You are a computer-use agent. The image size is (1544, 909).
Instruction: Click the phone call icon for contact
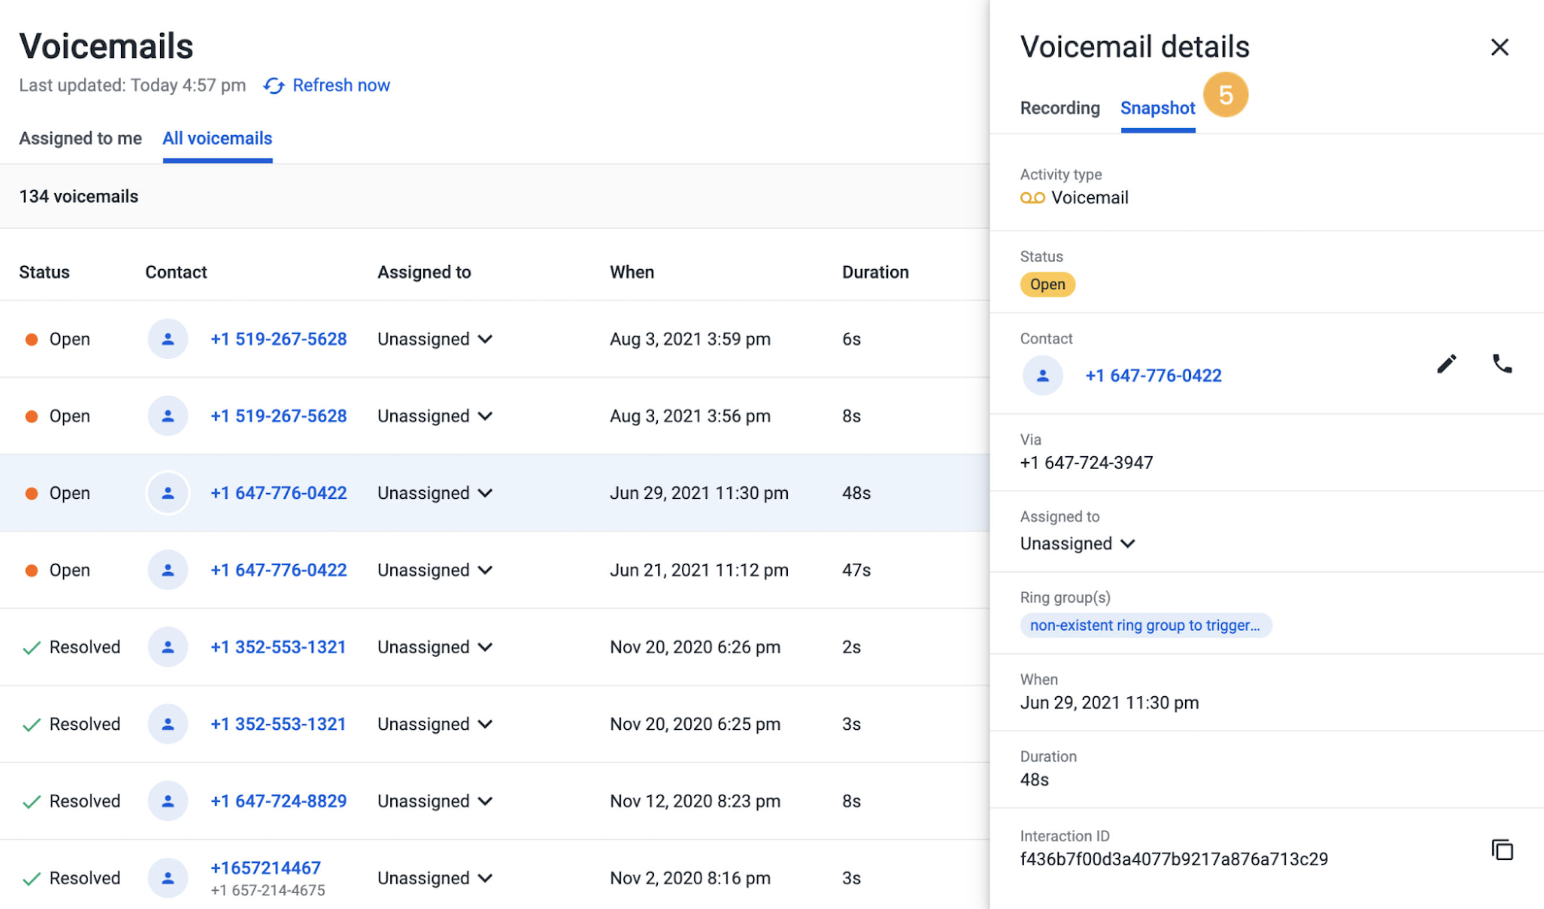(1501, 364)
